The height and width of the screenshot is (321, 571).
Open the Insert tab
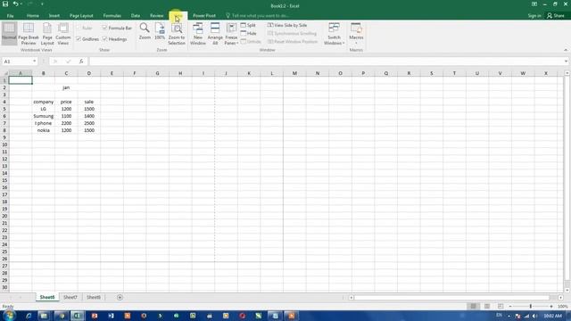point(54,16)
